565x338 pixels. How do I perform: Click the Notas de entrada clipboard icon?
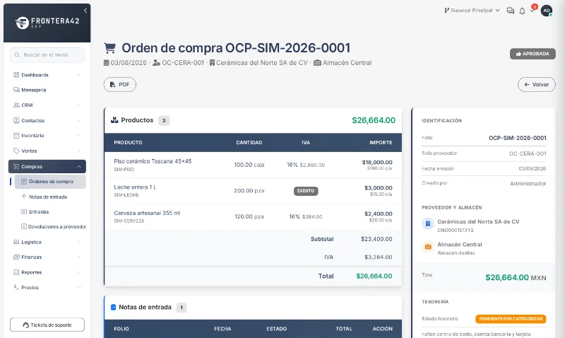113,307
